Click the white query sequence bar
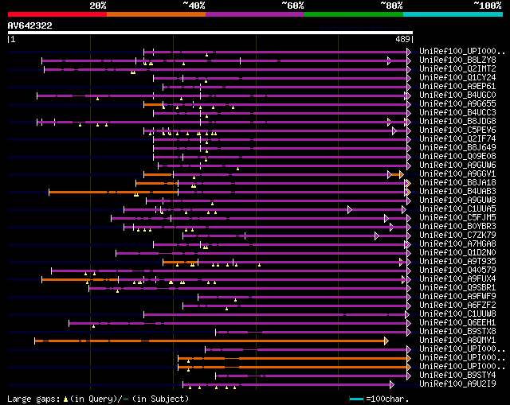Viewport: 510px width, 405px height. 210,33
